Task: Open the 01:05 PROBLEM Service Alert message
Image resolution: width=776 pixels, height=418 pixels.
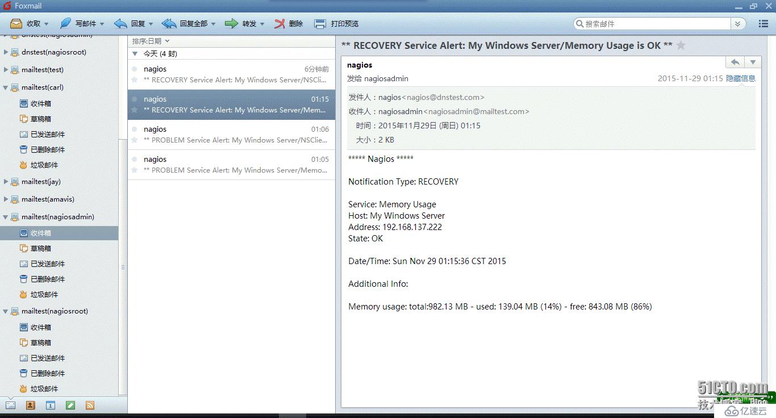Action: (232, 165)
